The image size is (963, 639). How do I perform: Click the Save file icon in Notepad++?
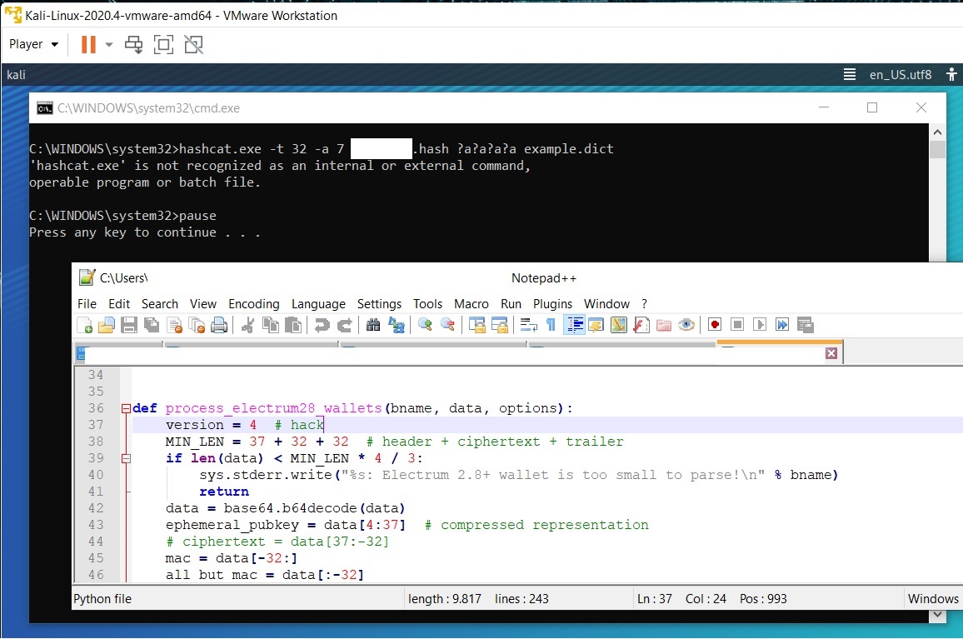(129, 325)
